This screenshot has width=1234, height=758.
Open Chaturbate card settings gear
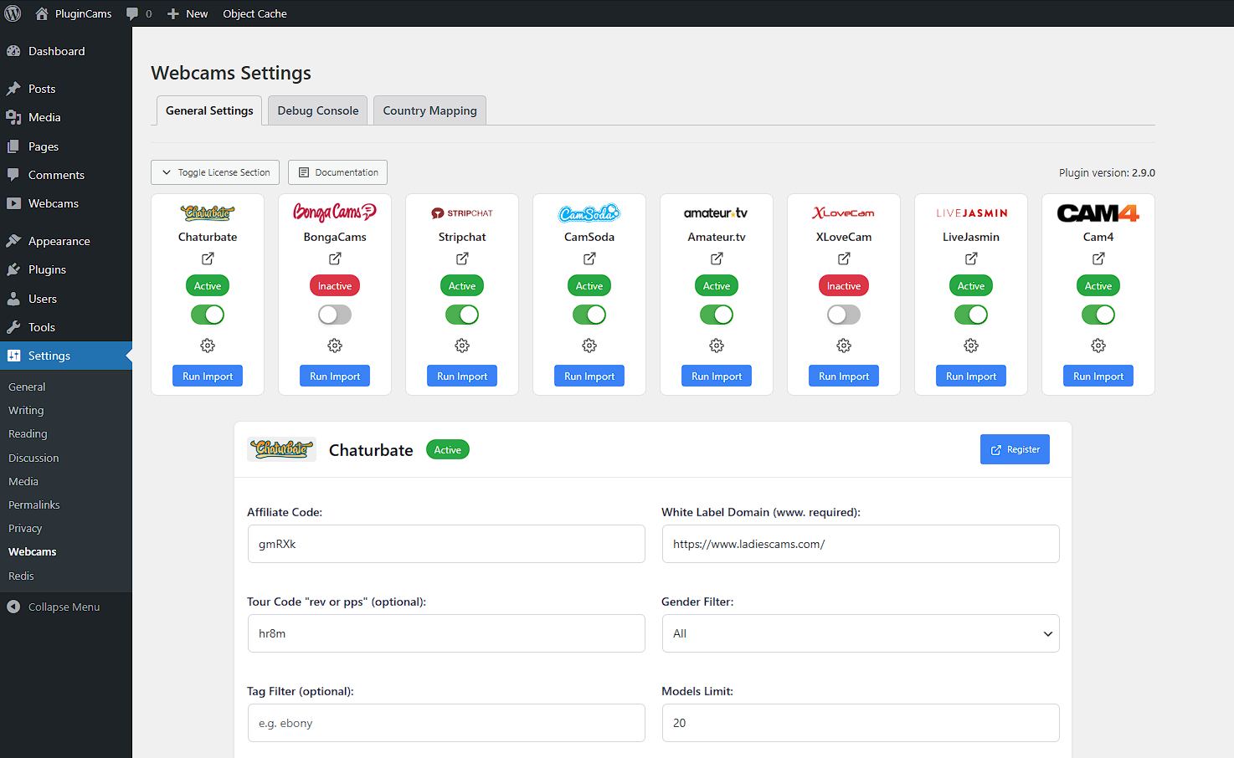tap(208, 346)
